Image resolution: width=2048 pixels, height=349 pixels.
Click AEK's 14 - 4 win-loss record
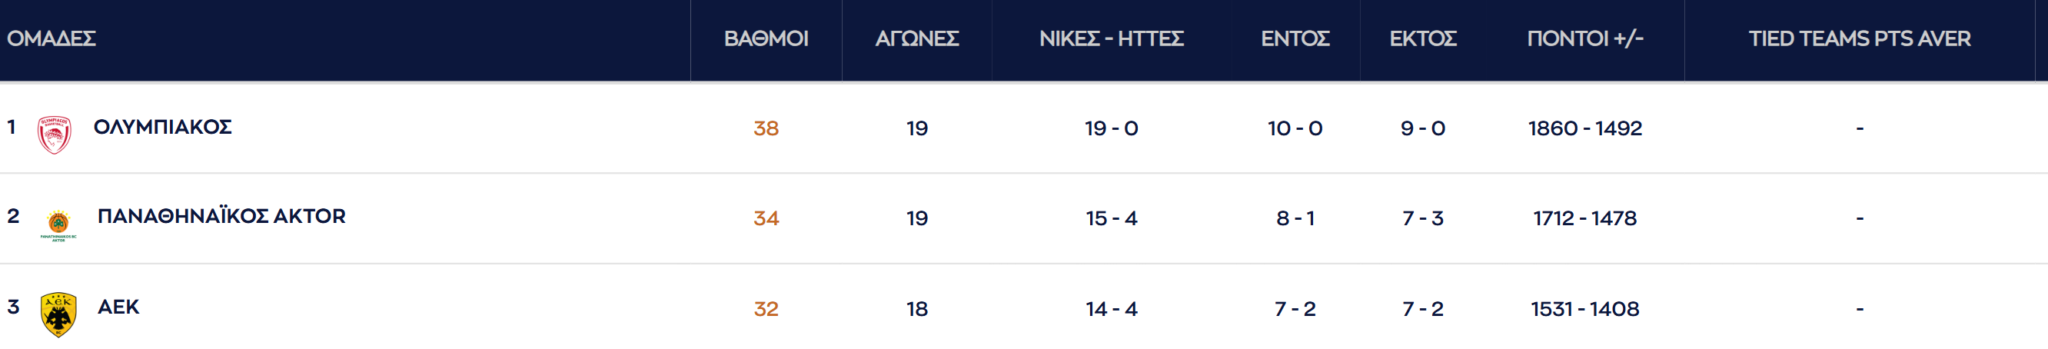pyautogui.click(x=1111, y=309)
